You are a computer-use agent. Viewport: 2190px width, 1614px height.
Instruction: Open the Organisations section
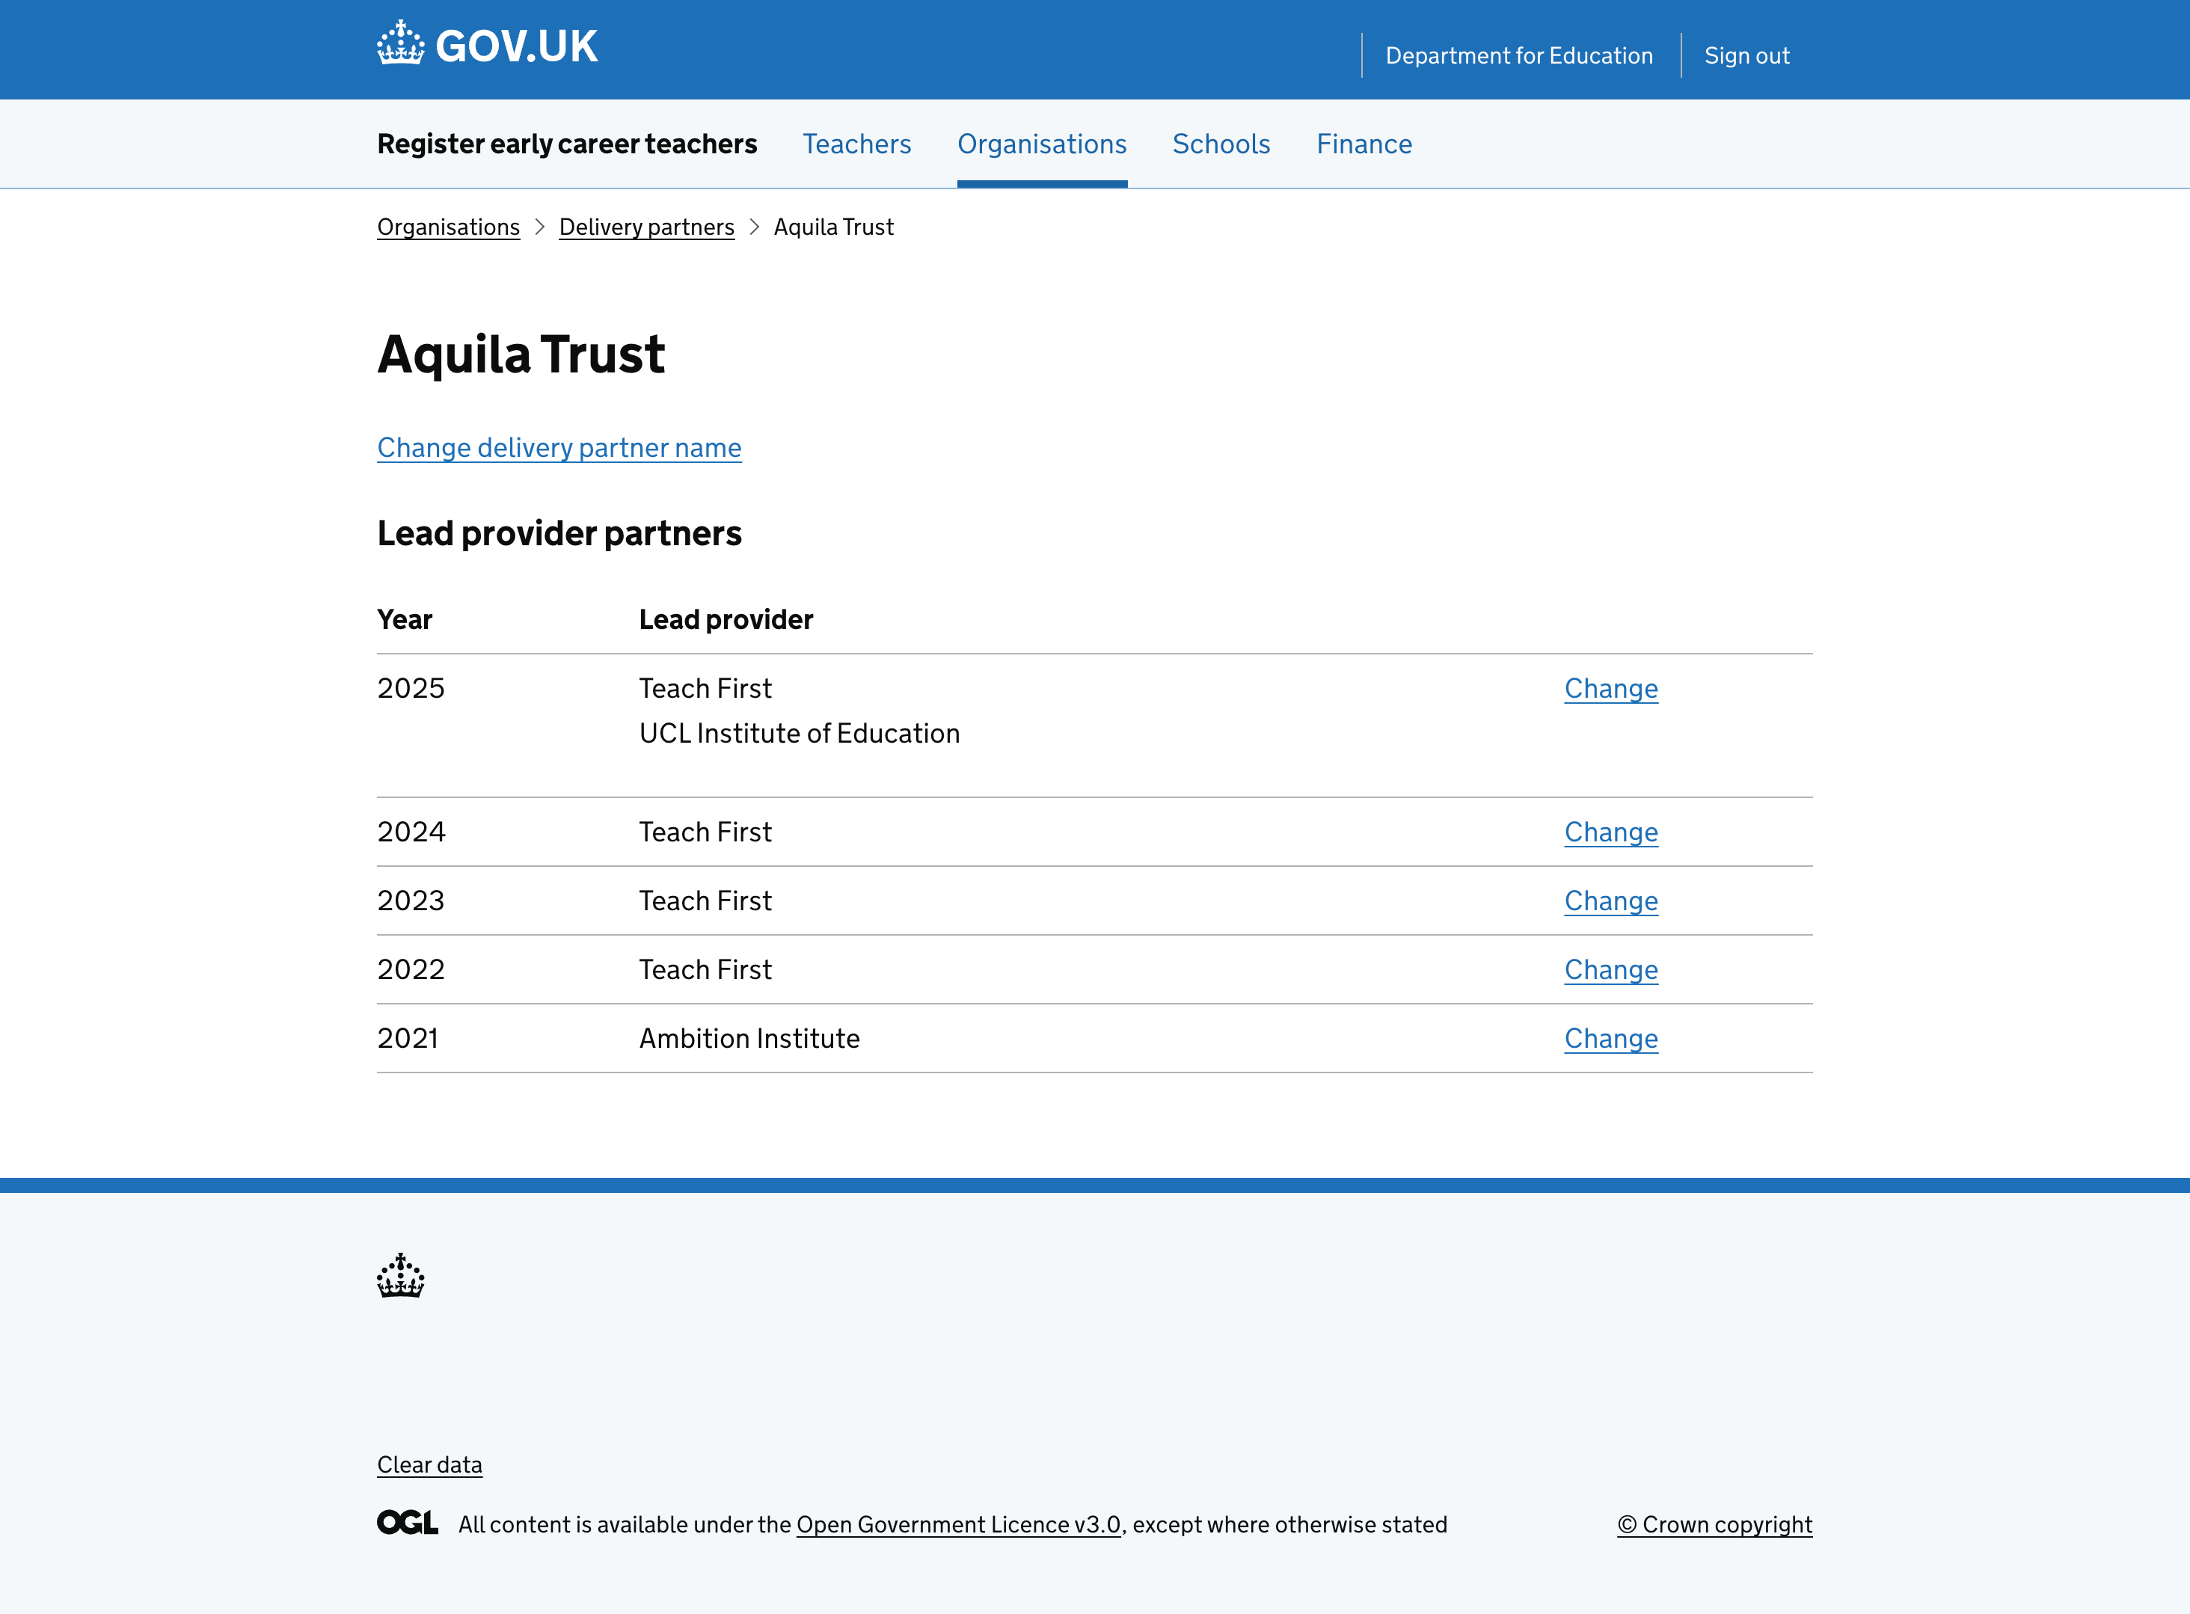coord(1041,144)
